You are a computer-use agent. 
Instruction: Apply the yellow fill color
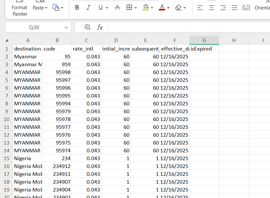(x=146, y=8)
